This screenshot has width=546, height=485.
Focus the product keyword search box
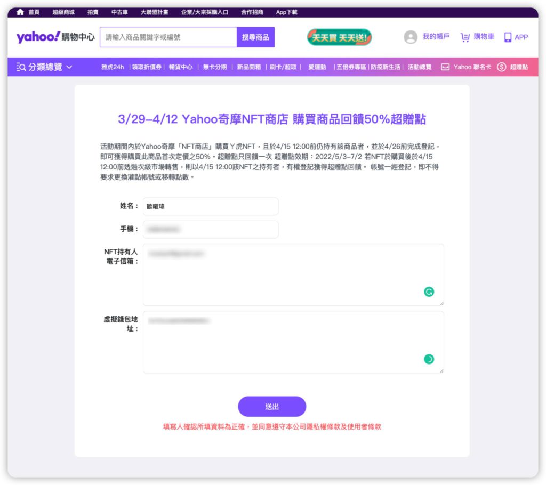coord(168,37)
